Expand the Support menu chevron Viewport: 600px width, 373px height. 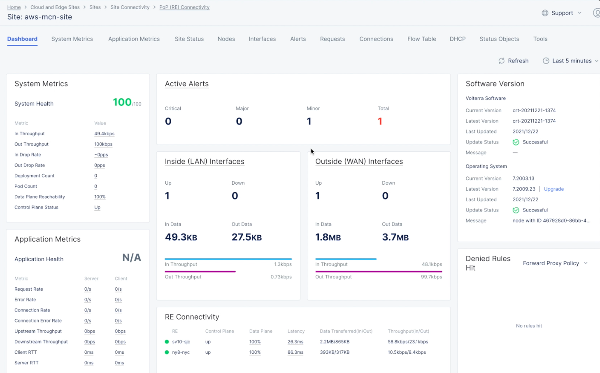580,13
